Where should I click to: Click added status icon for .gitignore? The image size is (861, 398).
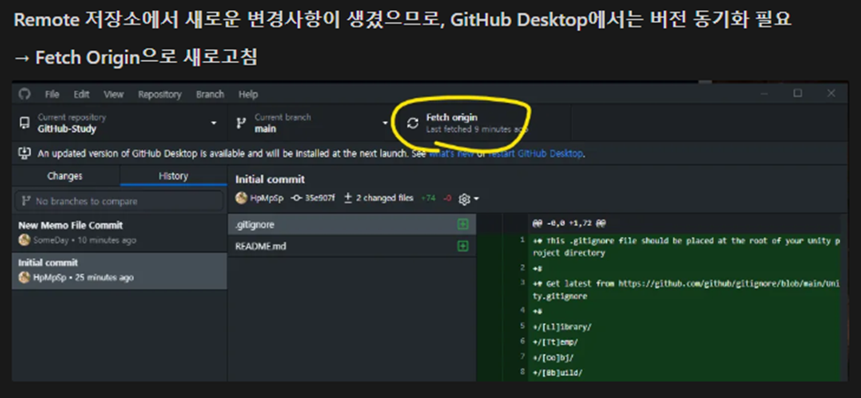point(463,225)
